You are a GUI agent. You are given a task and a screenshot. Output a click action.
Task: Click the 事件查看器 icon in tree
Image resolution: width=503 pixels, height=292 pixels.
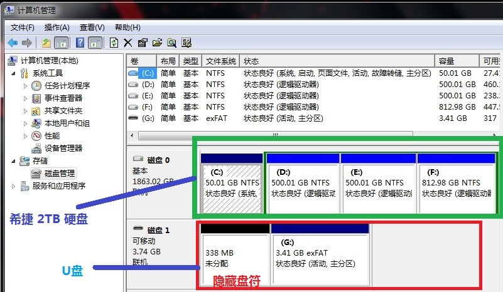coord(36,98)
